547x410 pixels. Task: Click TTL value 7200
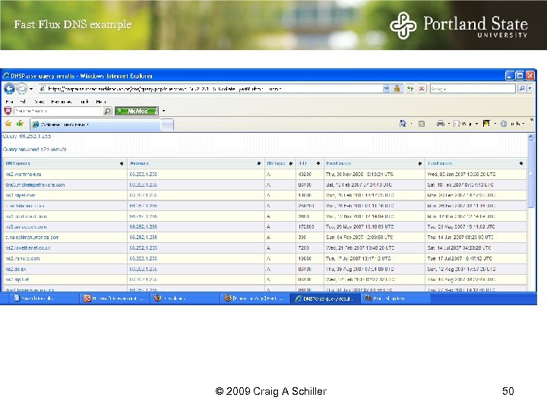pyautogui.click(x=303, y=248)
